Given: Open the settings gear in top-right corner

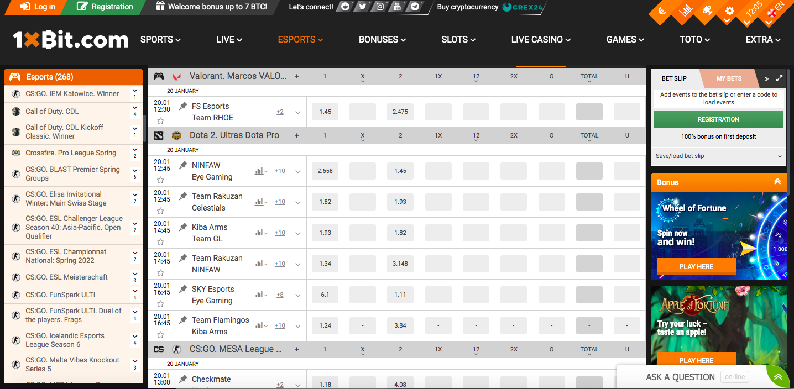Looking at the screenshot, I should (729, 11).
